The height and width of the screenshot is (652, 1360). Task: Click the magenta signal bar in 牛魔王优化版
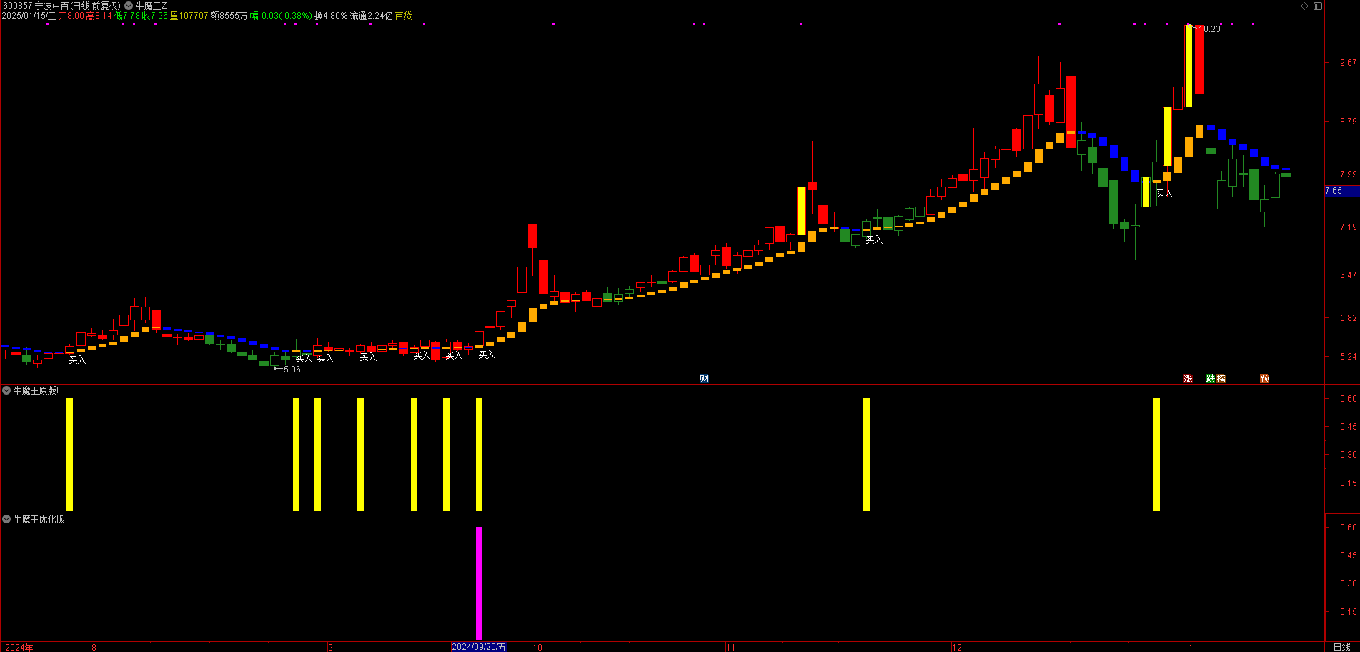pos(479,583)
